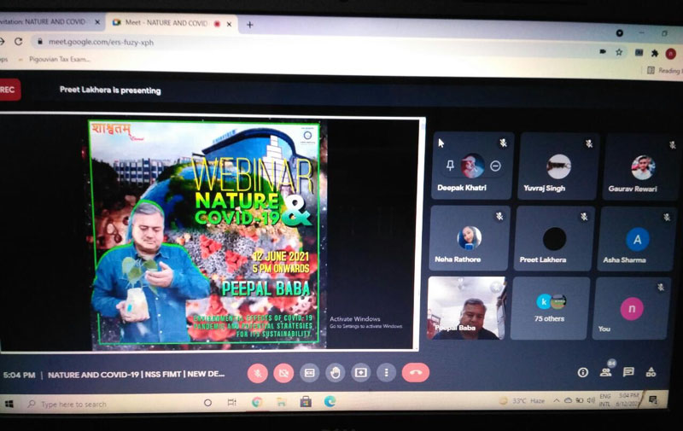683x431 pixels.
Task: Turn on the camera in Meet
Action: click(x=283, y=373)
